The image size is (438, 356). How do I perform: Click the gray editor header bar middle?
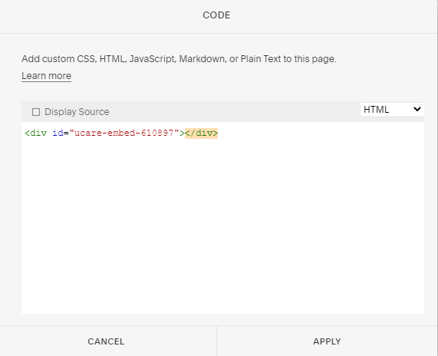click(222, 111)
